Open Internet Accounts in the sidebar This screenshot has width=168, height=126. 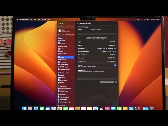(x=64, y=97)
